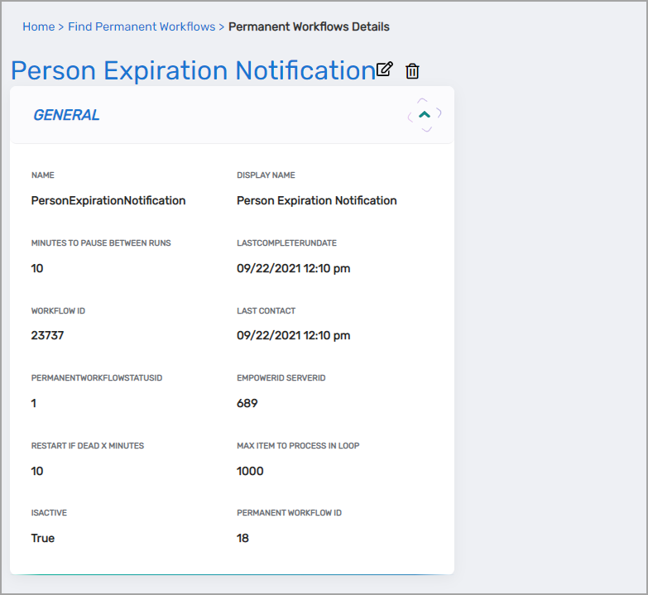This screenshot has height=595, width=648.
Task: Click the PERMANENT WORKFLOW ID field label
Action: pos(289,513)
